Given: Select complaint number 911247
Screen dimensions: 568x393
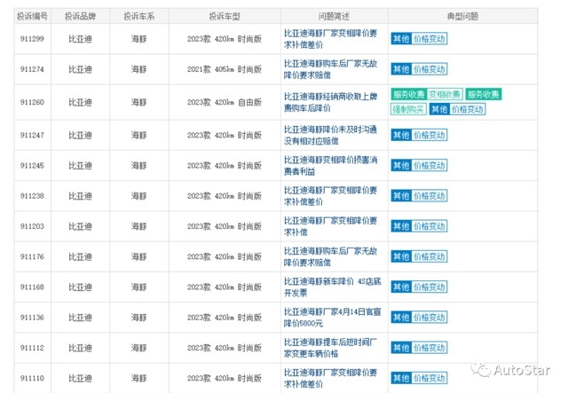Looking at the screenshot, I should [32, 135].
